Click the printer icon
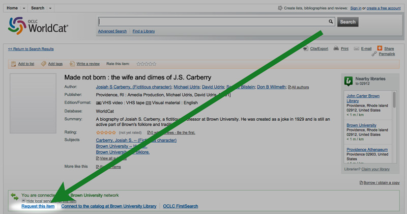 click(336, 48)
